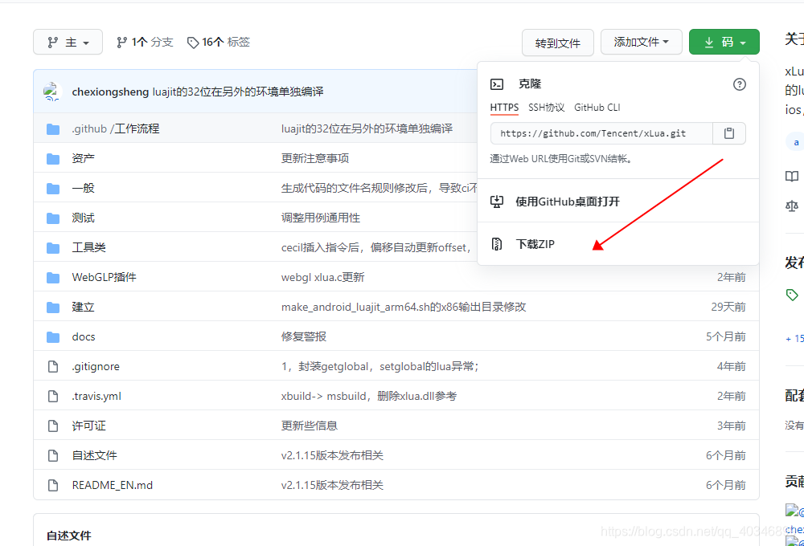
Task: Click the 资产 folder icon
Action: 53,158
